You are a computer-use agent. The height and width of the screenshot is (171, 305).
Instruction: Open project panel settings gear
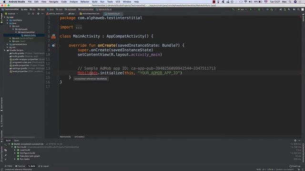[x=38, y=14]
